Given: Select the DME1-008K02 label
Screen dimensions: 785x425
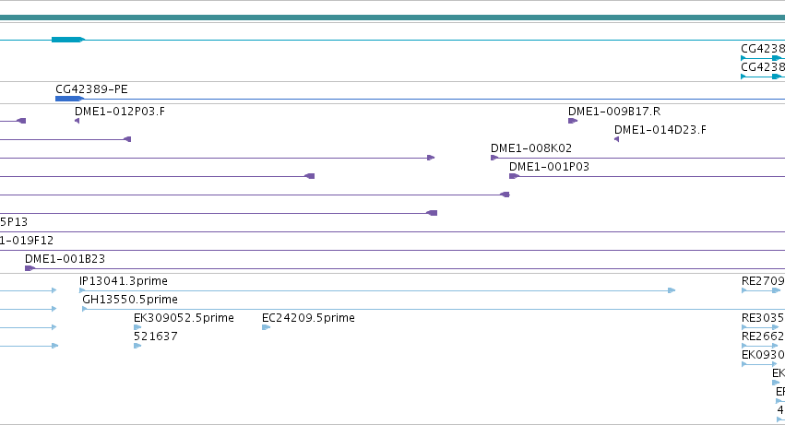Looking at the screenshot, I should point(531,148).
